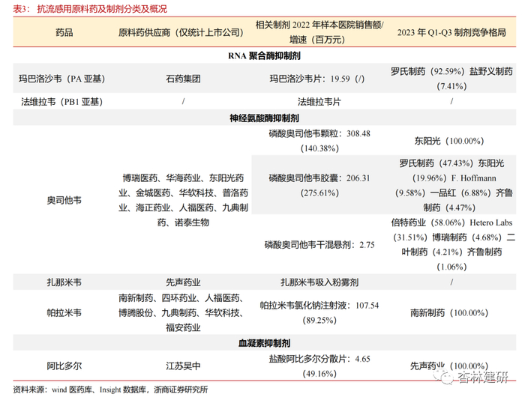Click the '法维拉韦片' cell
The height and width of the screenshot is (400, 525).
(319, 102)
